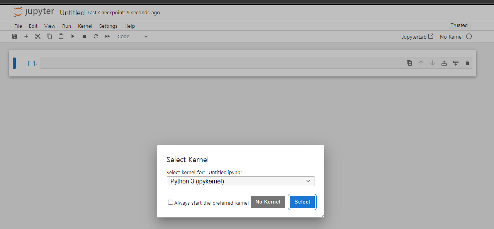The height and width of the screenshot is (229, 494).
Task: Rename notebook by clicking Untitled title
Action: point(72,12)
